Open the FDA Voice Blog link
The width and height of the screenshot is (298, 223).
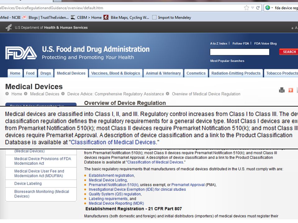(265, 43)
